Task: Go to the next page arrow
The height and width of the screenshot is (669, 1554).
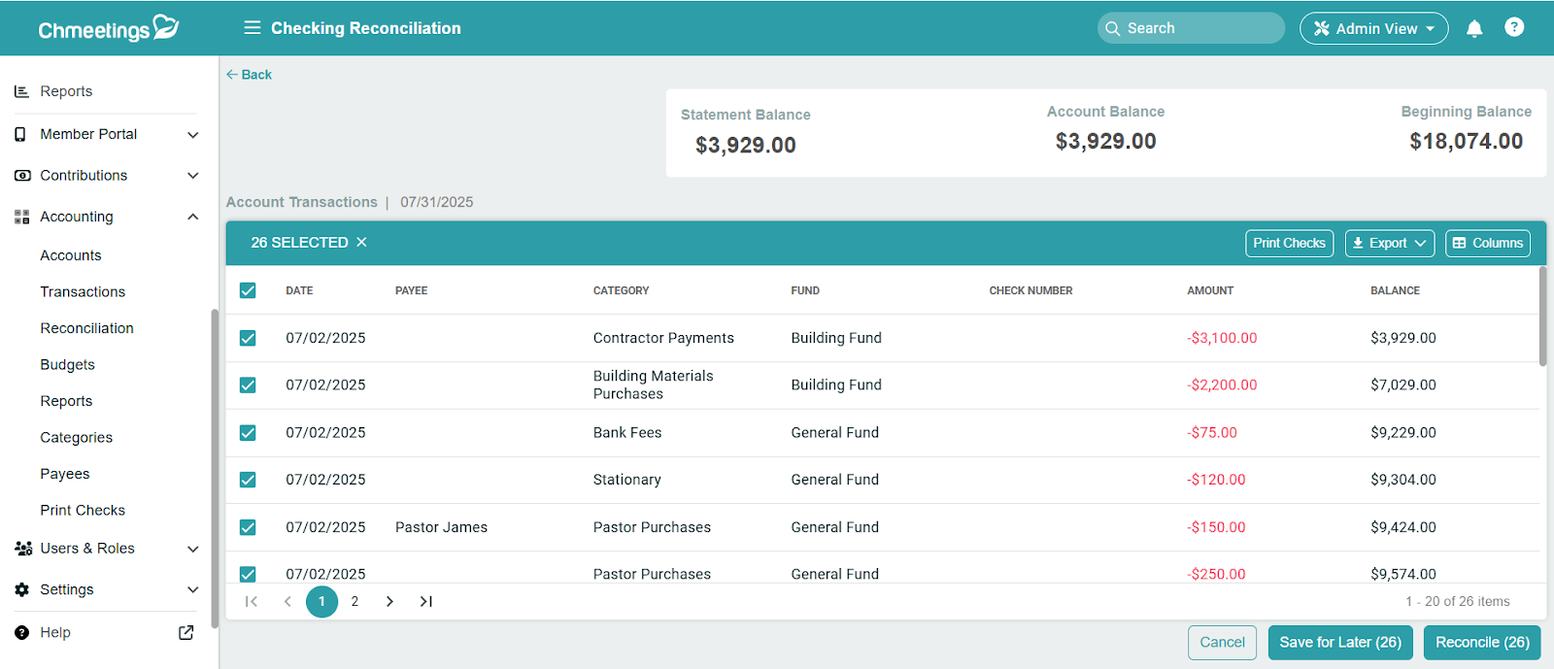Action: coord(389,602)
